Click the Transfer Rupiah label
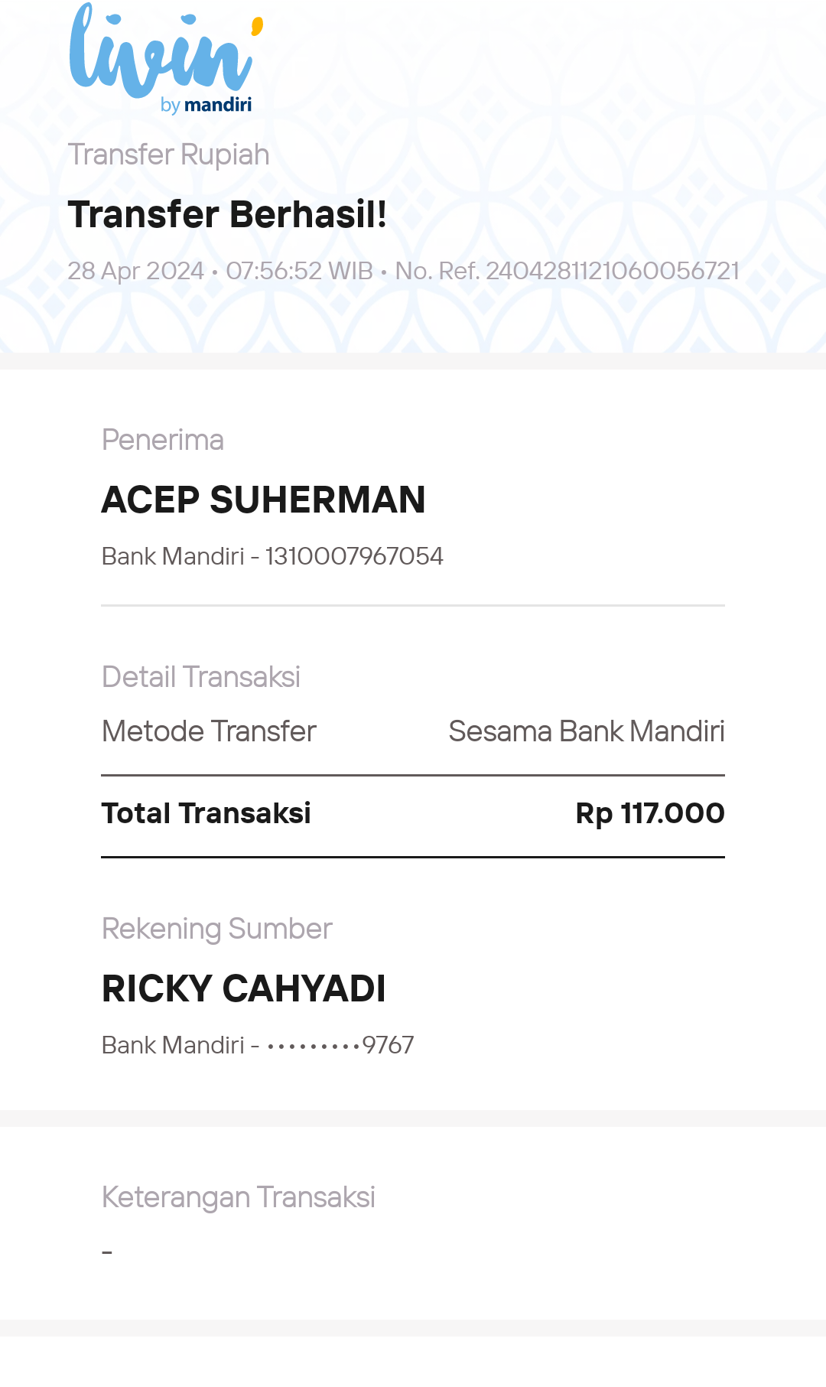Screen dimensions: 826x1387 [x=168, y=155]
